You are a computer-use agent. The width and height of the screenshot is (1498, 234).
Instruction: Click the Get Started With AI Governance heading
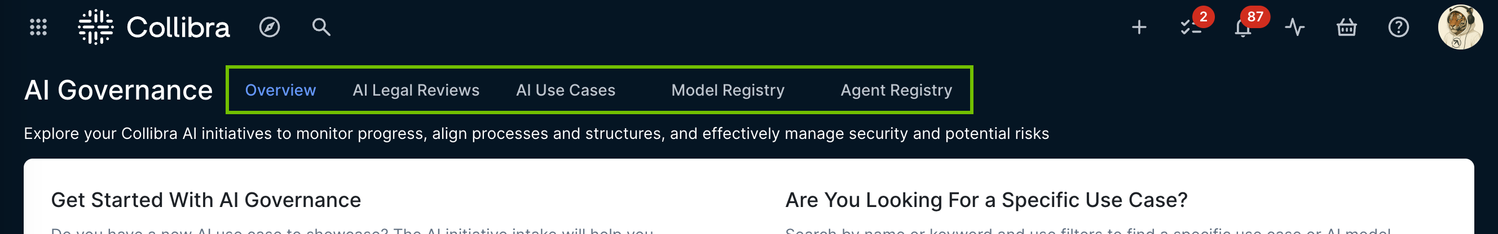click(206, 200)
